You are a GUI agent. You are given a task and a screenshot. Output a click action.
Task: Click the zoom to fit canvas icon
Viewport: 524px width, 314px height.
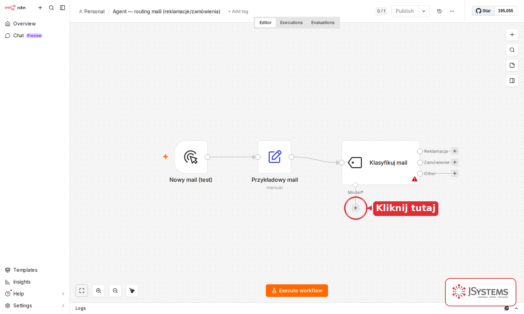[82, 291]
